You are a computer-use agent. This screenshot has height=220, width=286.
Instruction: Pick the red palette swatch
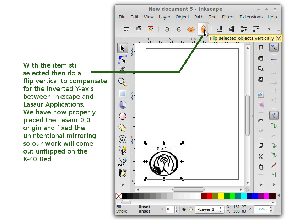210,196
